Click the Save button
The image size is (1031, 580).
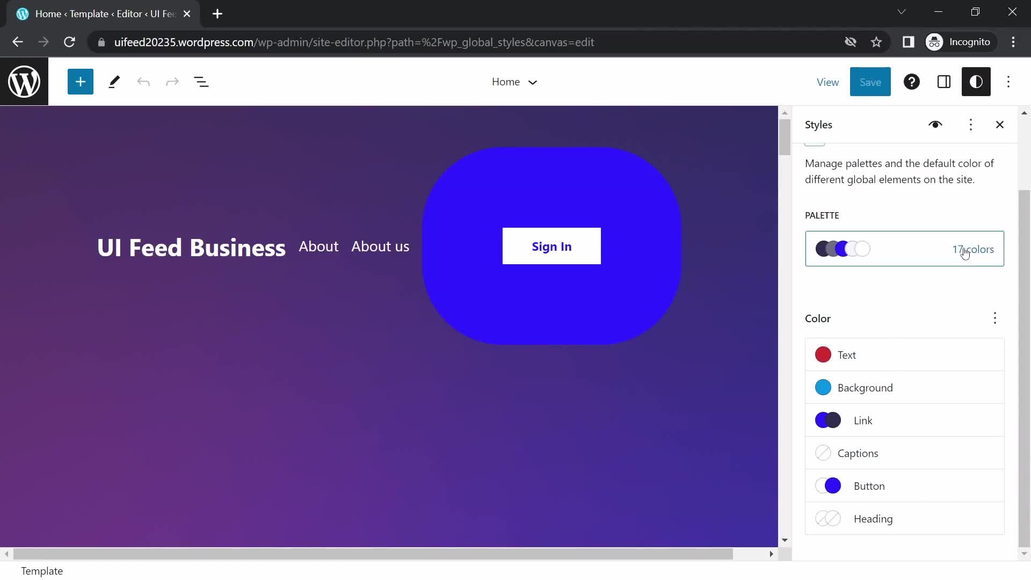pos(870,82)
